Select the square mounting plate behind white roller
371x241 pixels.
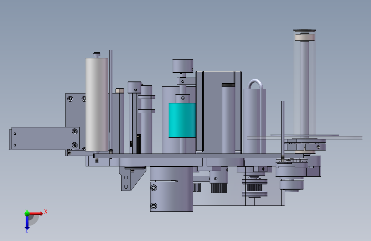point(75,110)
